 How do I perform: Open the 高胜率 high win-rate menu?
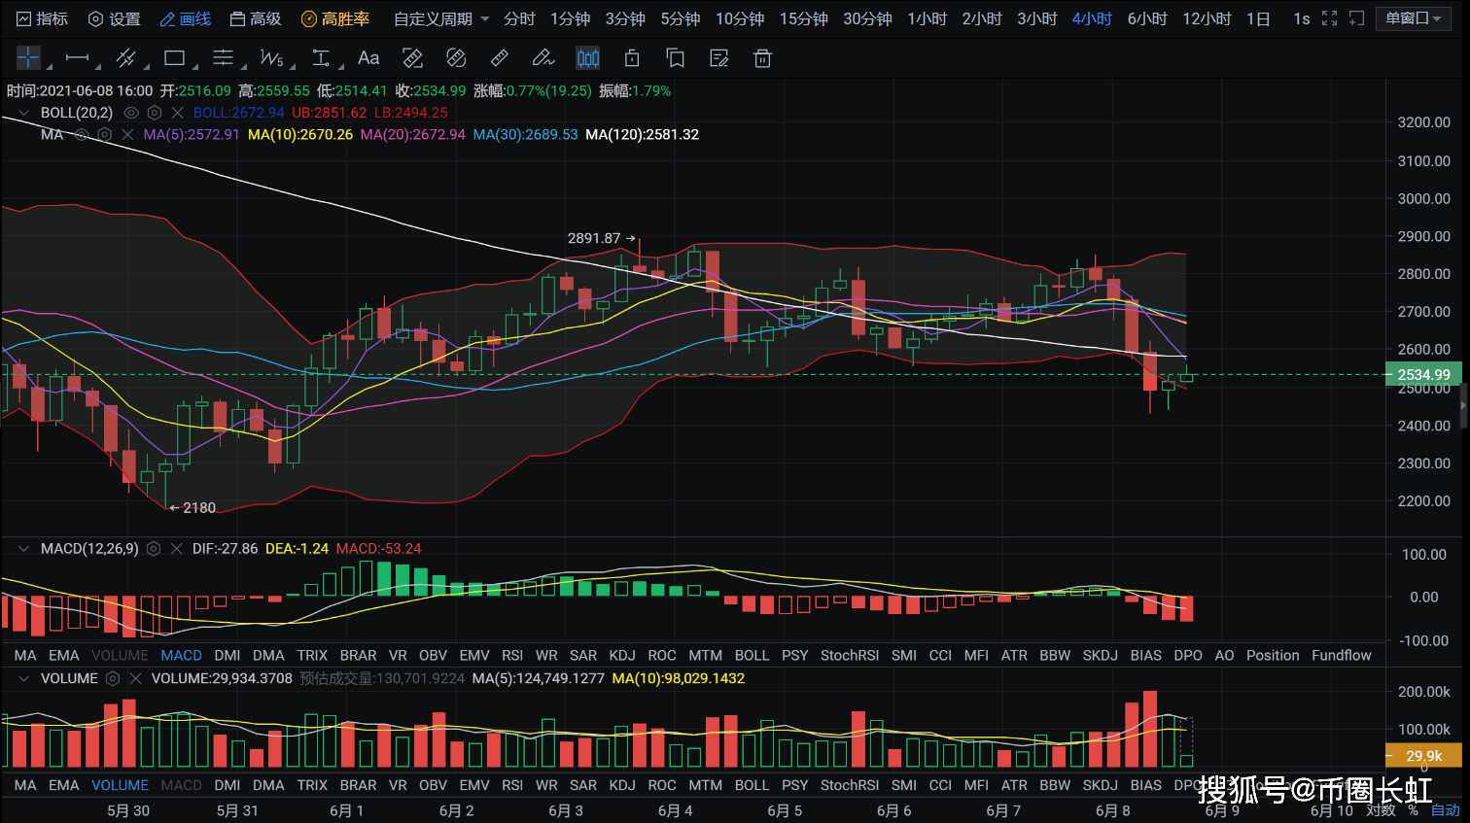point(335,18)
